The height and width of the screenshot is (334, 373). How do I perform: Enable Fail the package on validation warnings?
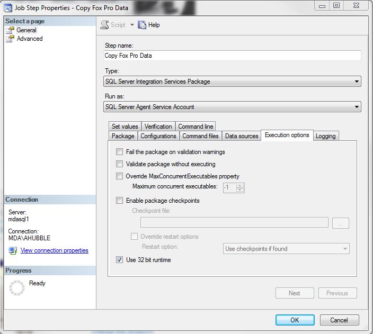119,152
